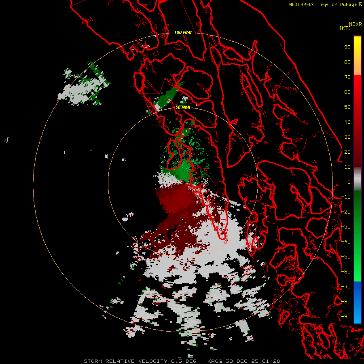Click the 70 value on velocity scale
The height and width of the screenshot is (364, 364).
[x=347, y=77]
